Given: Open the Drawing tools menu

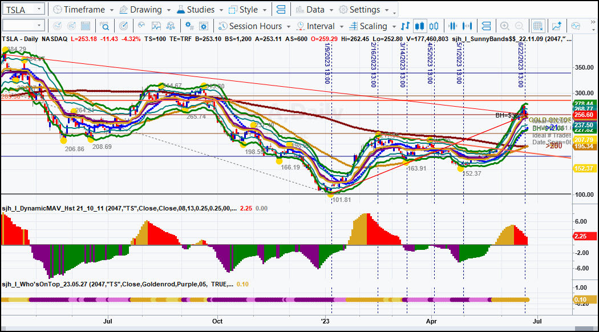Looking at the screenshot, I should coord(145,10).
